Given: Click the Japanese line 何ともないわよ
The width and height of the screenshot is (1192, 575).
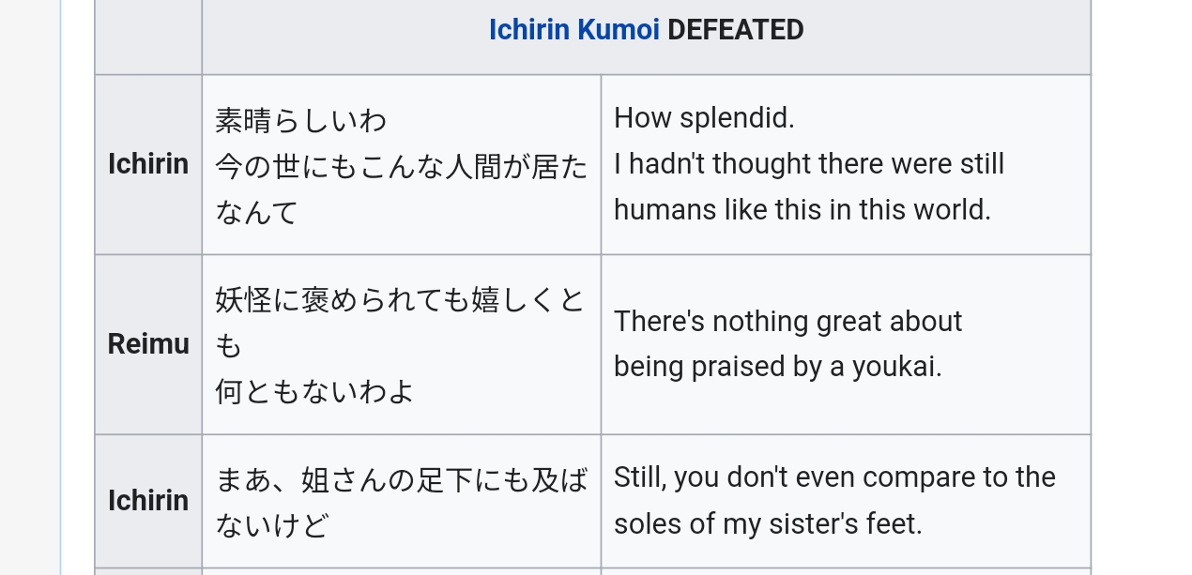Looking at the screenshot, I should [x=314, y=390].
